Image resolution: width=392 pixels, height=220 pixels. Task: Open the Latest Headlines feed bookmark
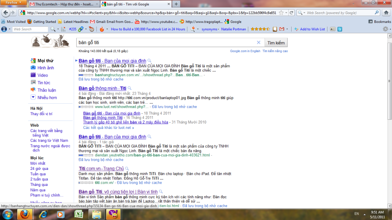tap(73, 22)
